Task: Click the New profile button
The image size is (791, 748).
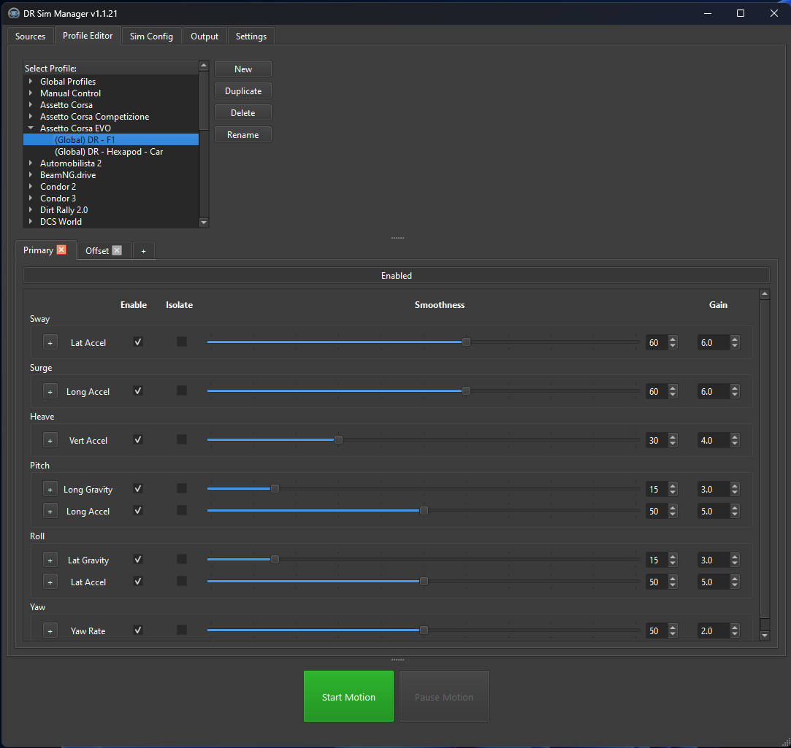Action: pyautogui.click(x=243, y=69)
